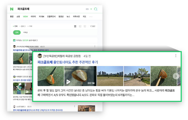Switch to the 쇼핑 tab
Viewport: 188px width, 120px height.
pos(18,17)
